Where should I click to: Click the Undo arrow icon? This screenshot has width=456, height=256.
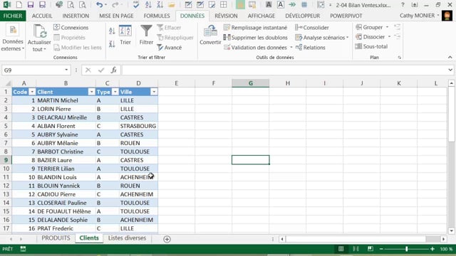100,5
